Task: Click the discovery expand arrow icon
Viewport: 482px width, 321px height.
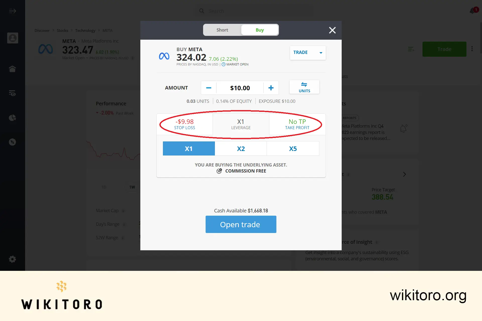Action: point(13,11)
